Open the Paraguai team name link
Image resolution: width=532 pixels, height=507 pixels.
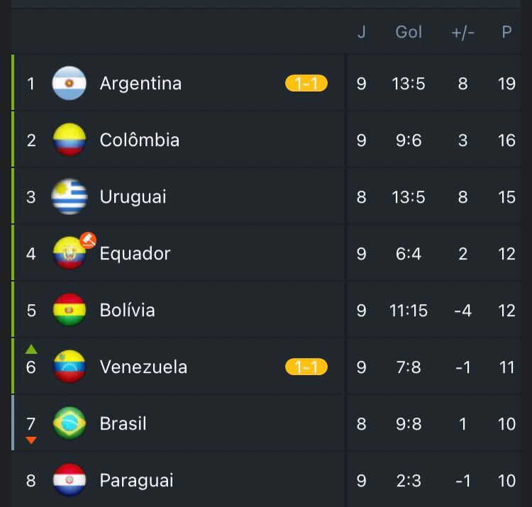pos(136,481)
